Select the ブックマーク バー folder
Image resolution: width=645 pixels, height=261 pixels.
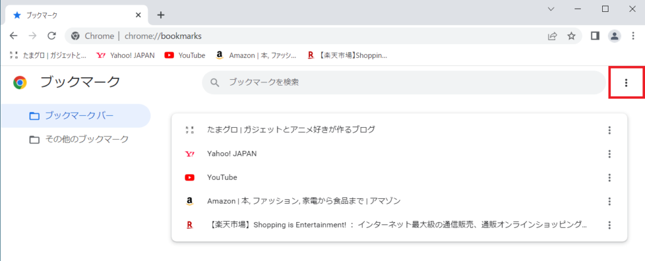(x=79, y=116)
